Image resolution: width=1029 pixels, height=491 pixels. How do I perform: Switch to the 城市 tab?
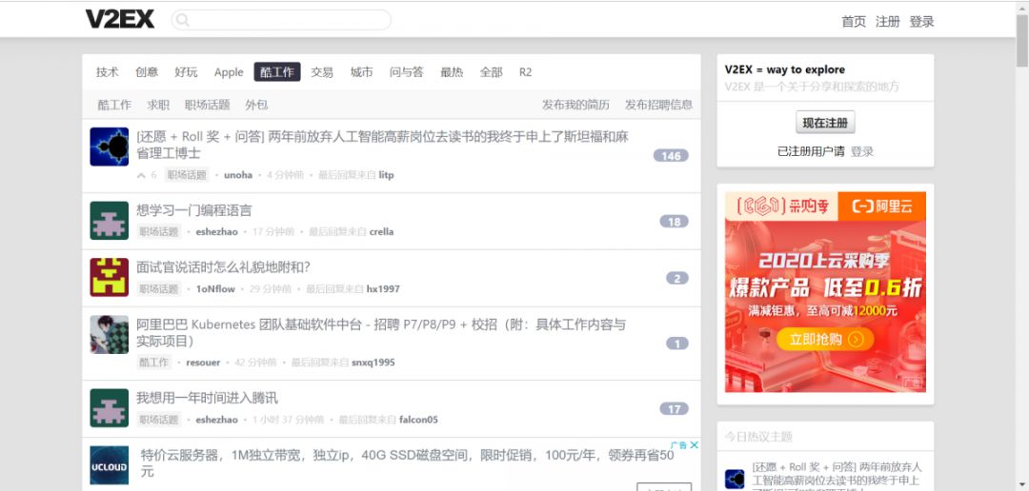[362, 72]
